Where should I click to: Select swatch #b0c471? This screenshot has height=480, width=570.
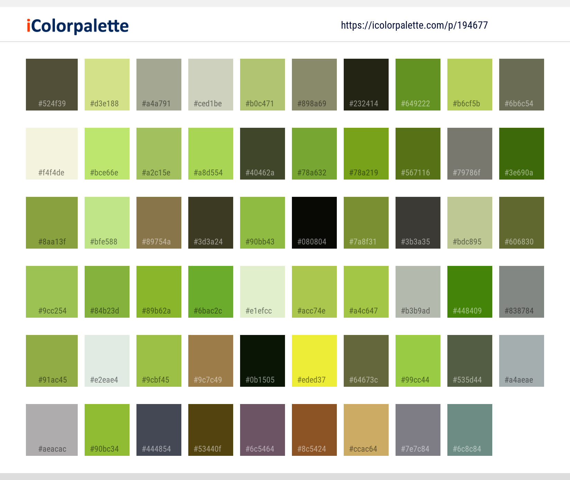(x=263, y=85)
